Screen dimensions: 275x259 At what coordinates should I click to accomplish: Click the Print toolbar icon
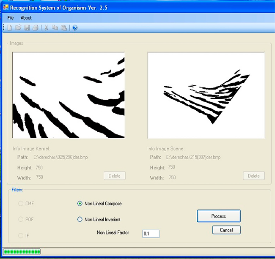(36, 28)
